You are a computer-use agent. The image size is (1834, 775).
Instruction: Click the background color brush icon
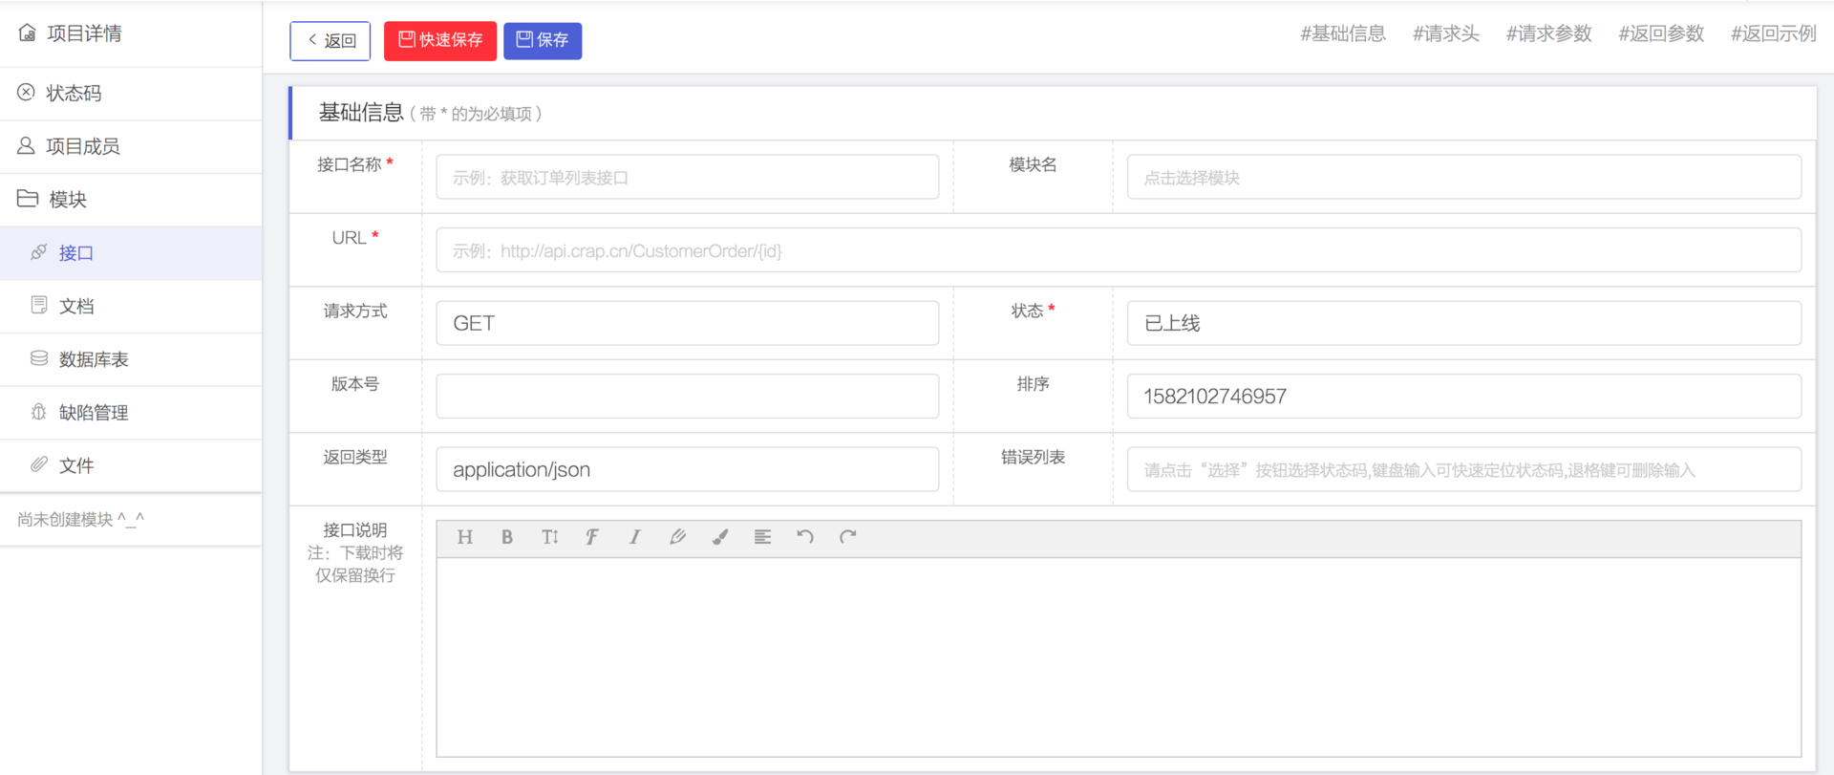click(720, 537)
